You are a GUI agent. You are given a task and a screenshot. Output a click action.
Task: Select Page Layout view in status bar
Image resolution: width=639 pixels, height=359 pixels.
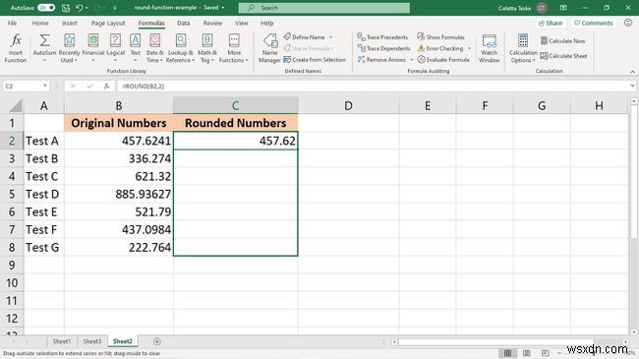coord(527,353)
